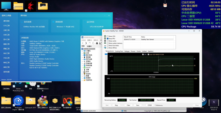
Task: Click the Stop button
Action: click(116, 105)
